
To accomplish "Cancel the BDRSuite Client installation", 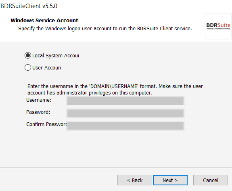I will [210, 180].
